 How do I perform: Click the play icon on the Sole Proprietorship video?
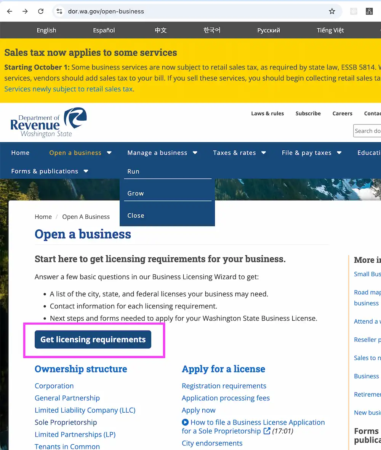pos(185,422)
